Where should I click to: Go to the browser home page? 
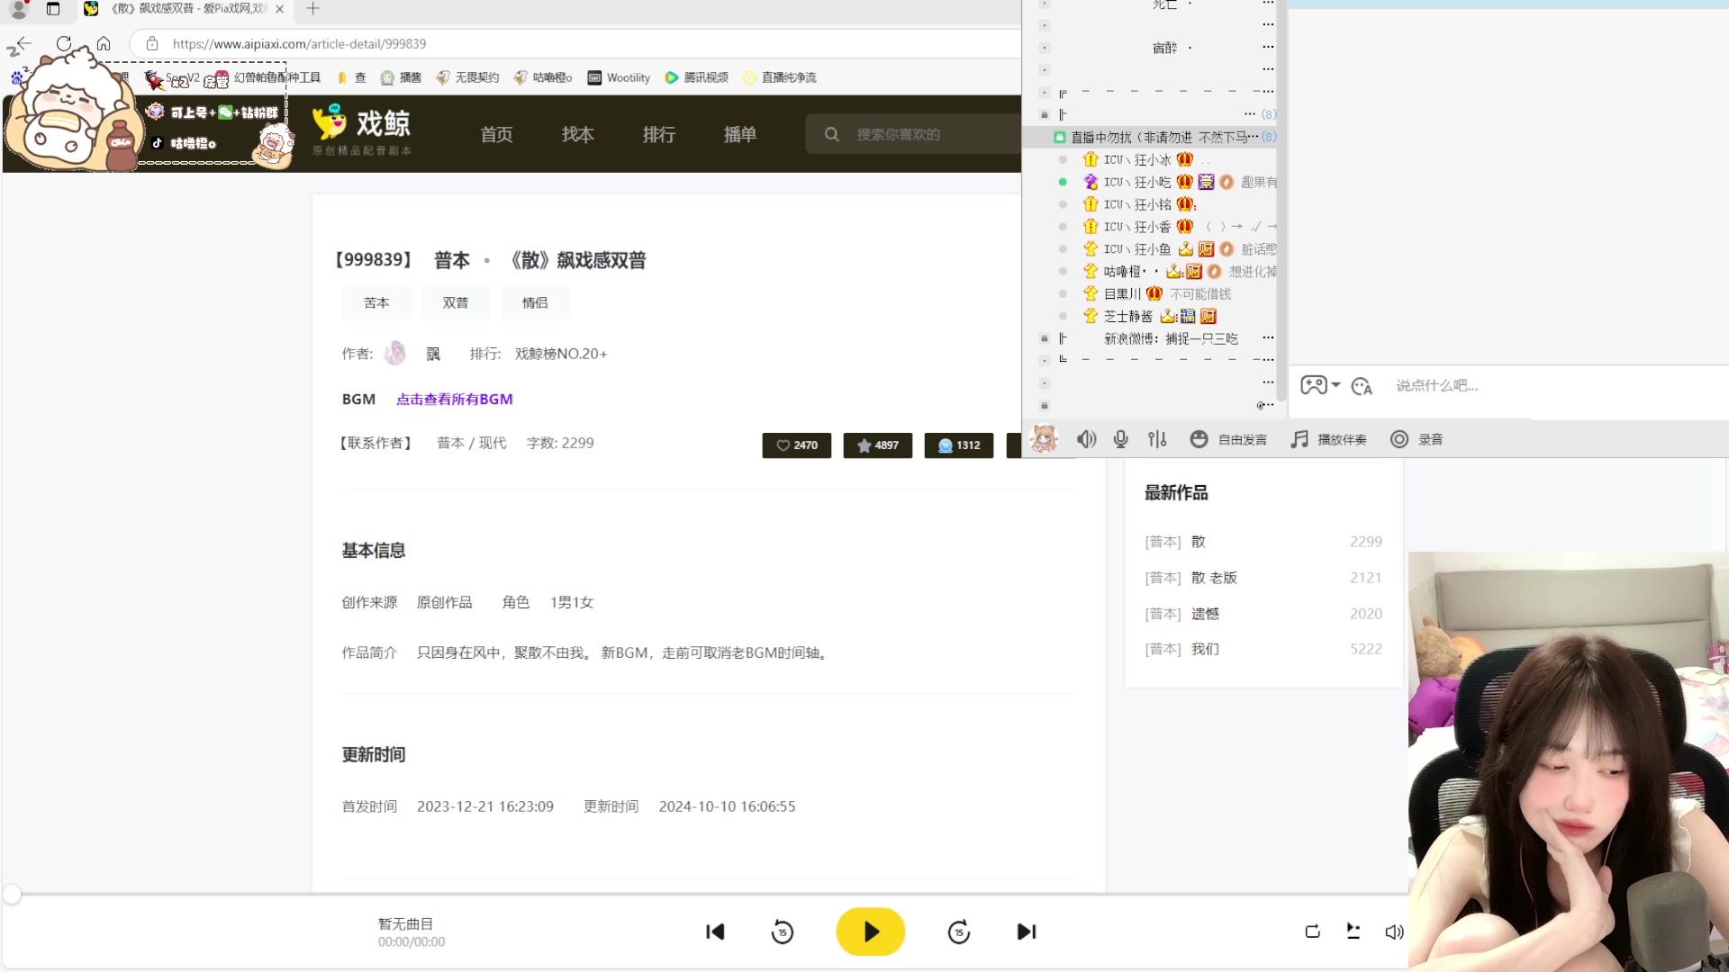tap(104, 43)
